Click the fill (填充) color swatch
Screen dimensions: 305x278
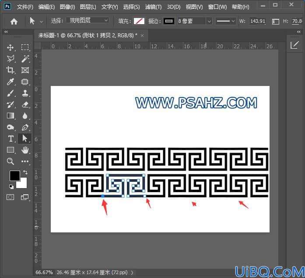click(139, 21)
